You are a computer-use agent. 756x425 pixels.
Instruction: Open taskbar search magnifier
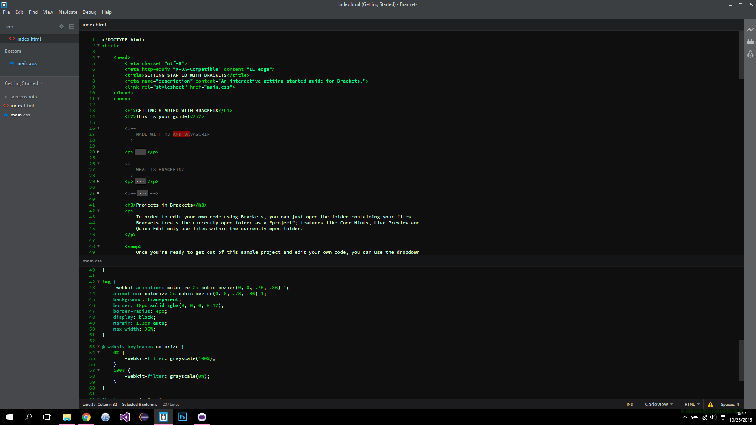coord(28,417)
